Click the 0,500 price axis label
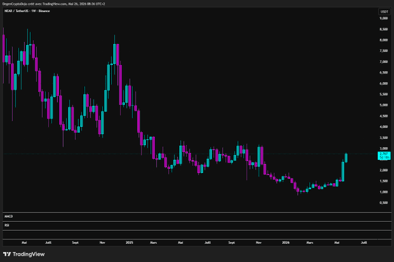 click(x=384, y=203)
